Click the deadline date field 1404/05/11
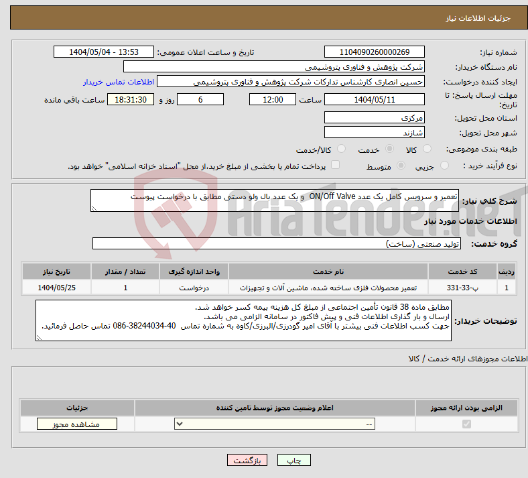Screen dimensions: 528x478 click(x=374, y=99)
